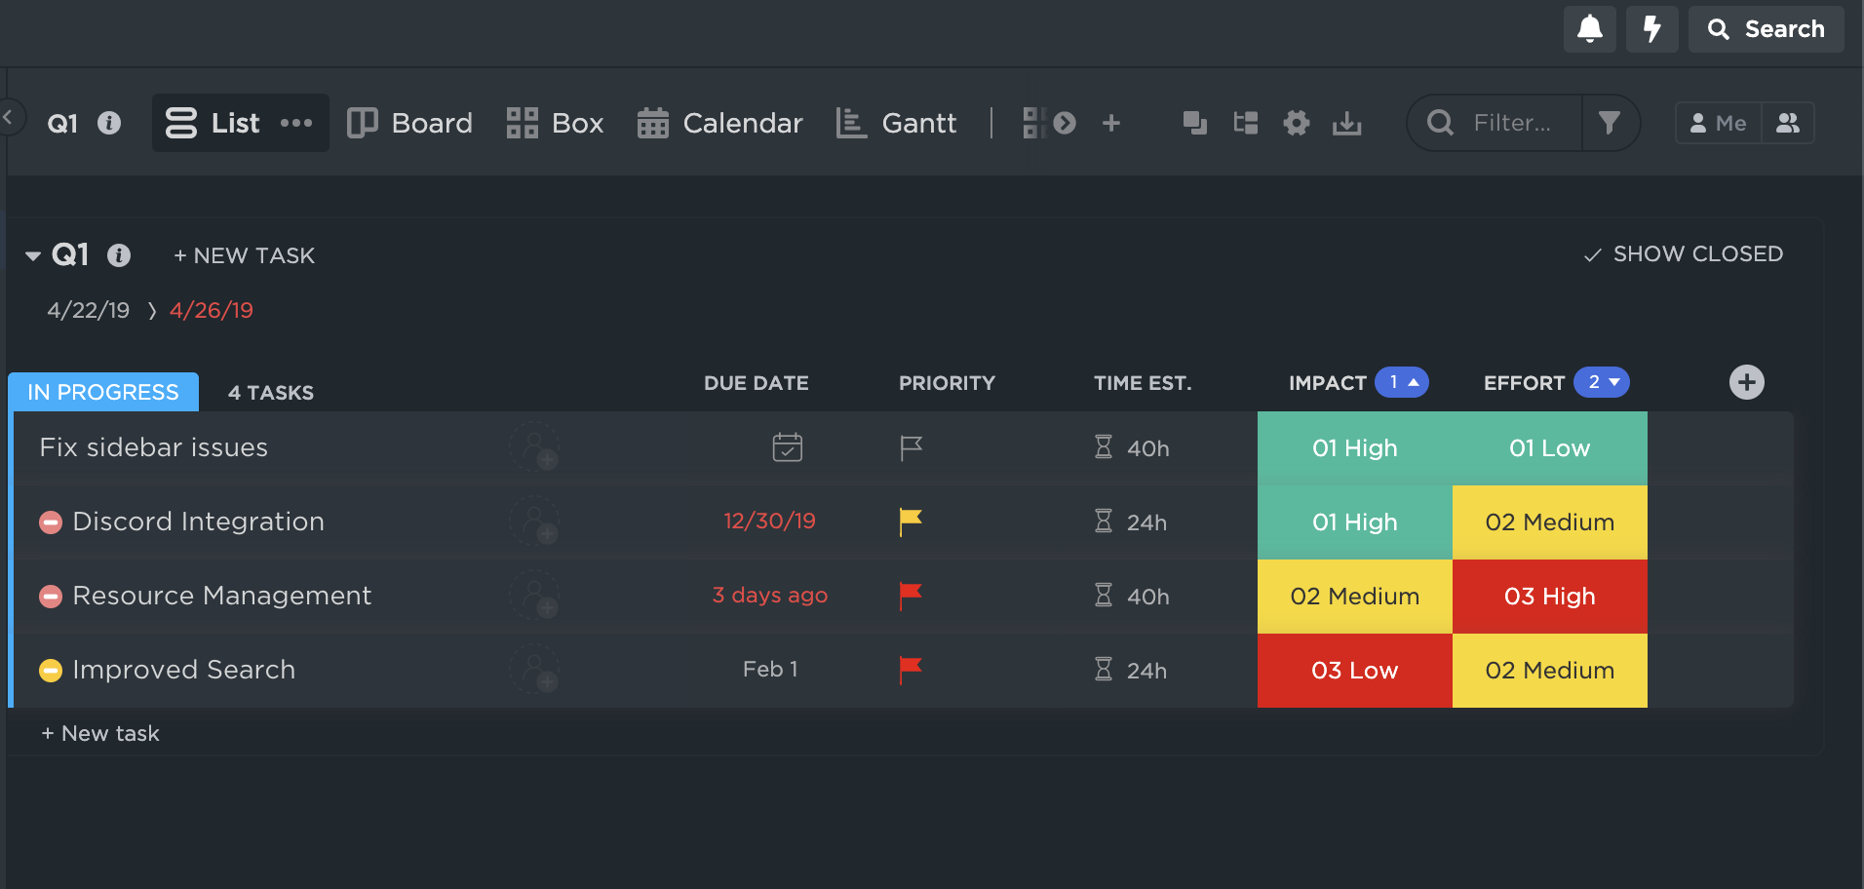Image resolution: width=1864 pixels, height=889 pixels.
Task: Collapse the Q1 list group
Action: point(33,256)
